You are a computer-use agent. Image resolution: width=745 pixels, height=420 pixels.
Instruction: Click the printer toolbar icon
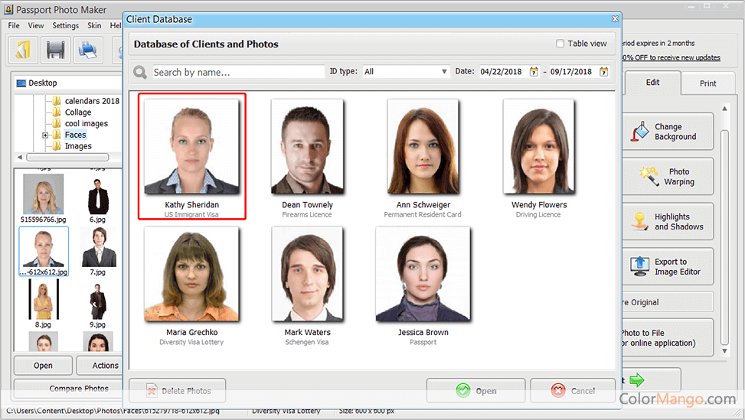(x=88, y=50)
